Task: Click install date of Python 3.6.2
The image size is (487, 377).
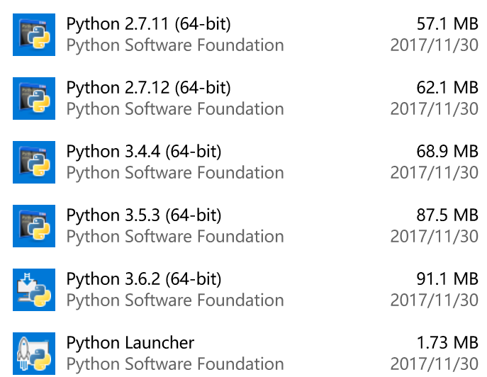Action: (x=435, y=300)
